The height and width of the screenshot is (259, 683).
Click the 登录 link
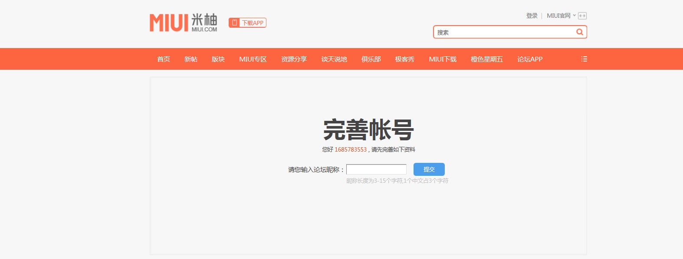[x=532, y=16]
